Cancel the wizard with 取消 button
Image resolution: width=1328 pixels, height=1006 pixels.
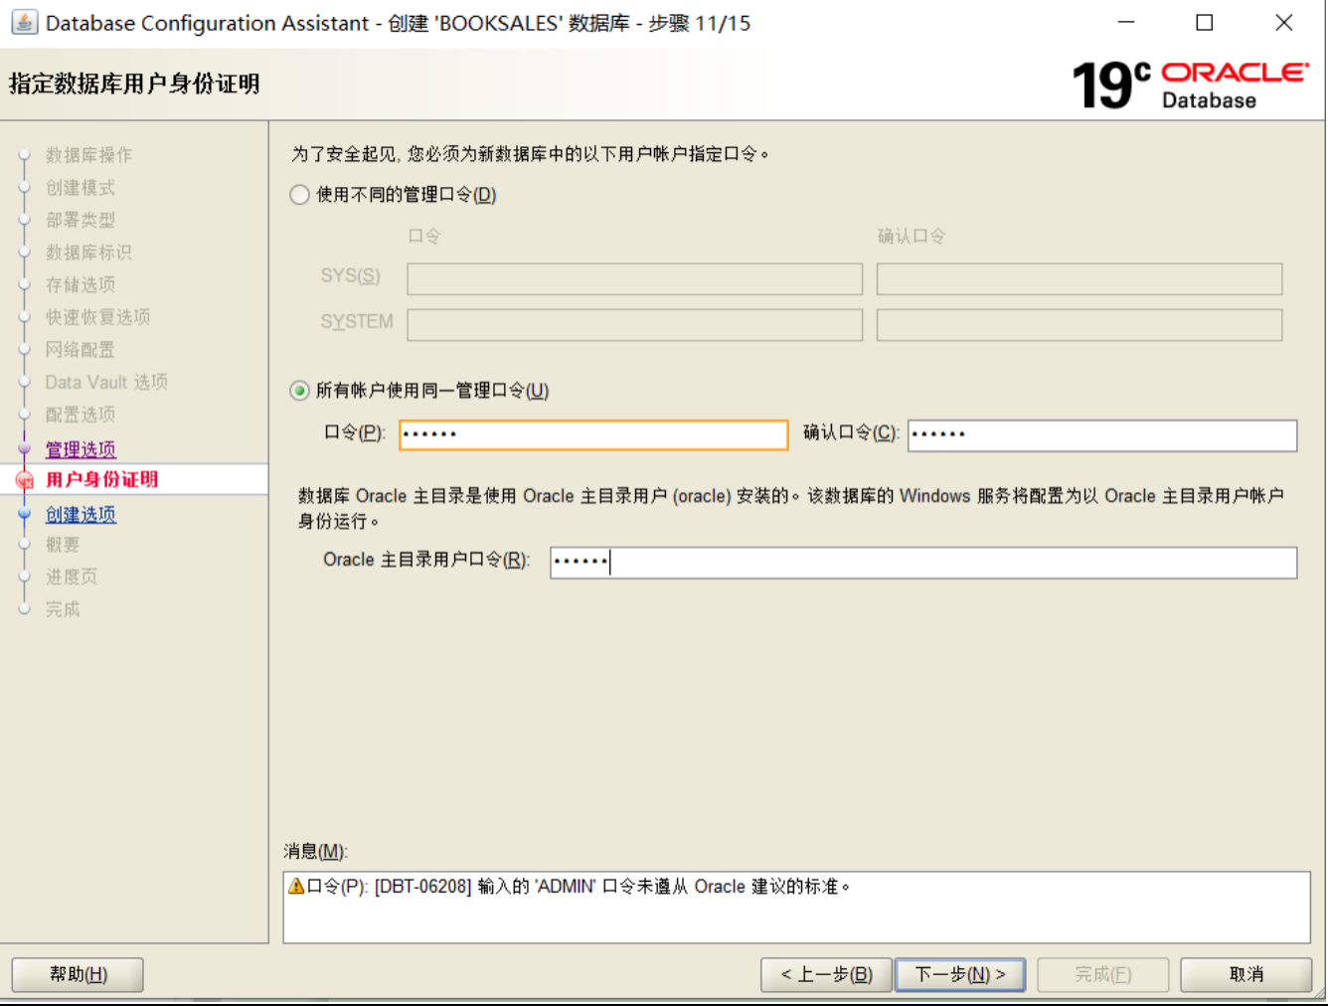click(x=1246, y=974)
